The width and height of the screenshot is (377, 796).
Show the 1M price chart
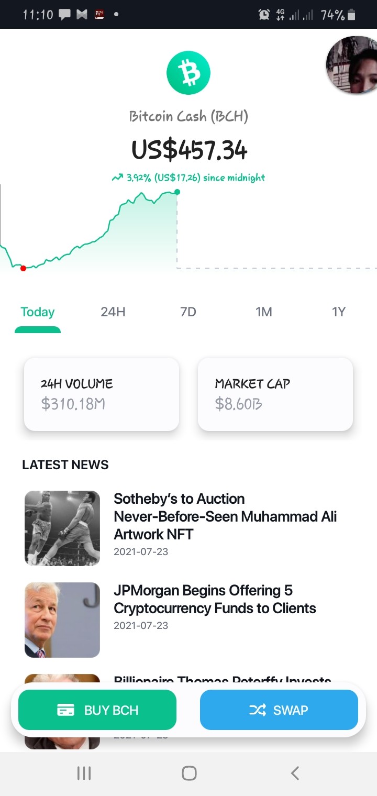264,312
